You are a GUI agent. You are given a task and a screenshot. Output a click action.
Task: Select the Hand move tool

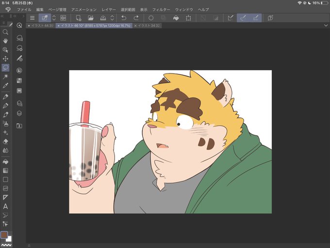5,41
